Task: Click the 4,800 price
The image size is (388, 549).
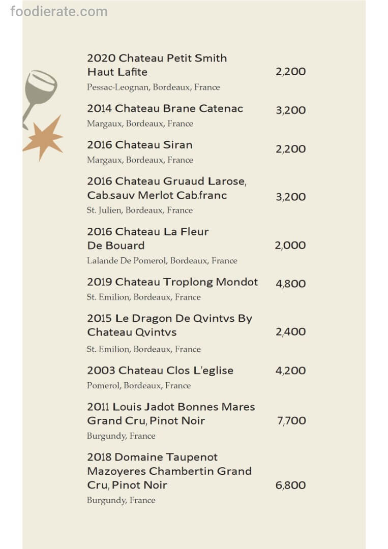Action: (x=290, y=284)
